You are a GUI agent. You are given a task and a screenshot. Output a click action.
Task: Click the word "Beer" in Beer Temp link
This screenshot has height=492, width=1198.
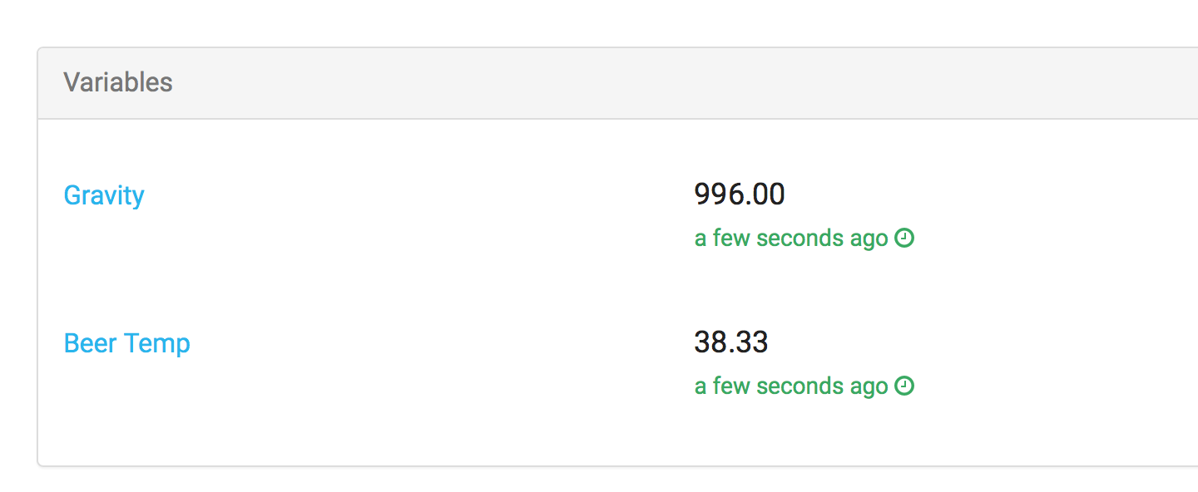pyautogui.click(x=91, y=343)
